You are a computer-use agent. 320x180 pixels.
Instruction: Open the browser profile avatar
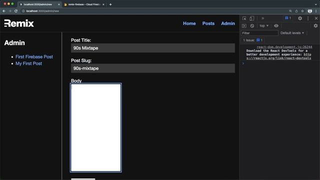310,11
